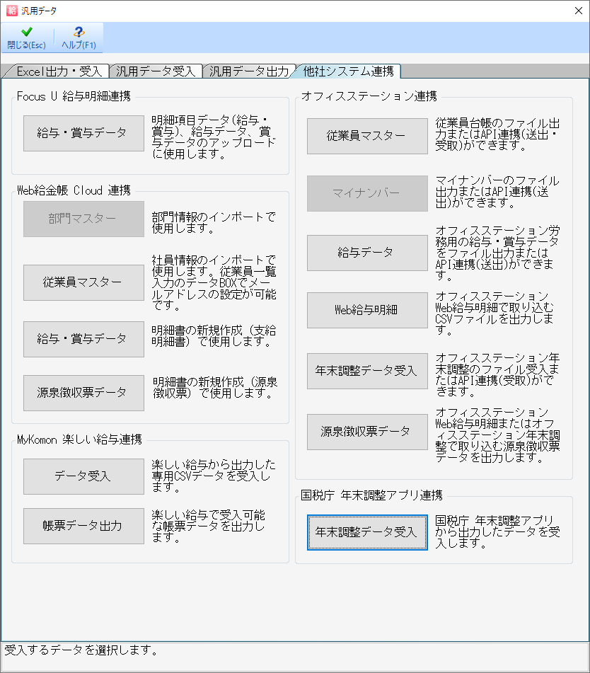Open Help (F1) from the toolbar

pos(79,33)
